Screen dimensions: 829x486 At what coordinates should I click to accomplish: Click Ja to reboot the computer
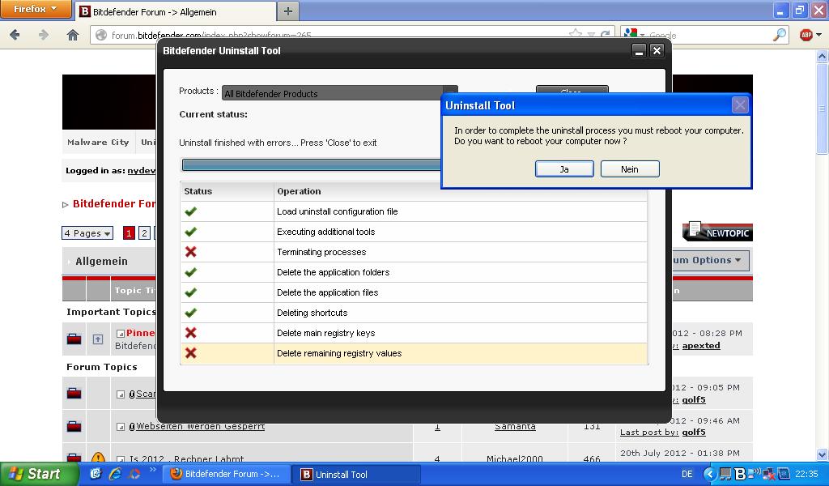[564, 169]
